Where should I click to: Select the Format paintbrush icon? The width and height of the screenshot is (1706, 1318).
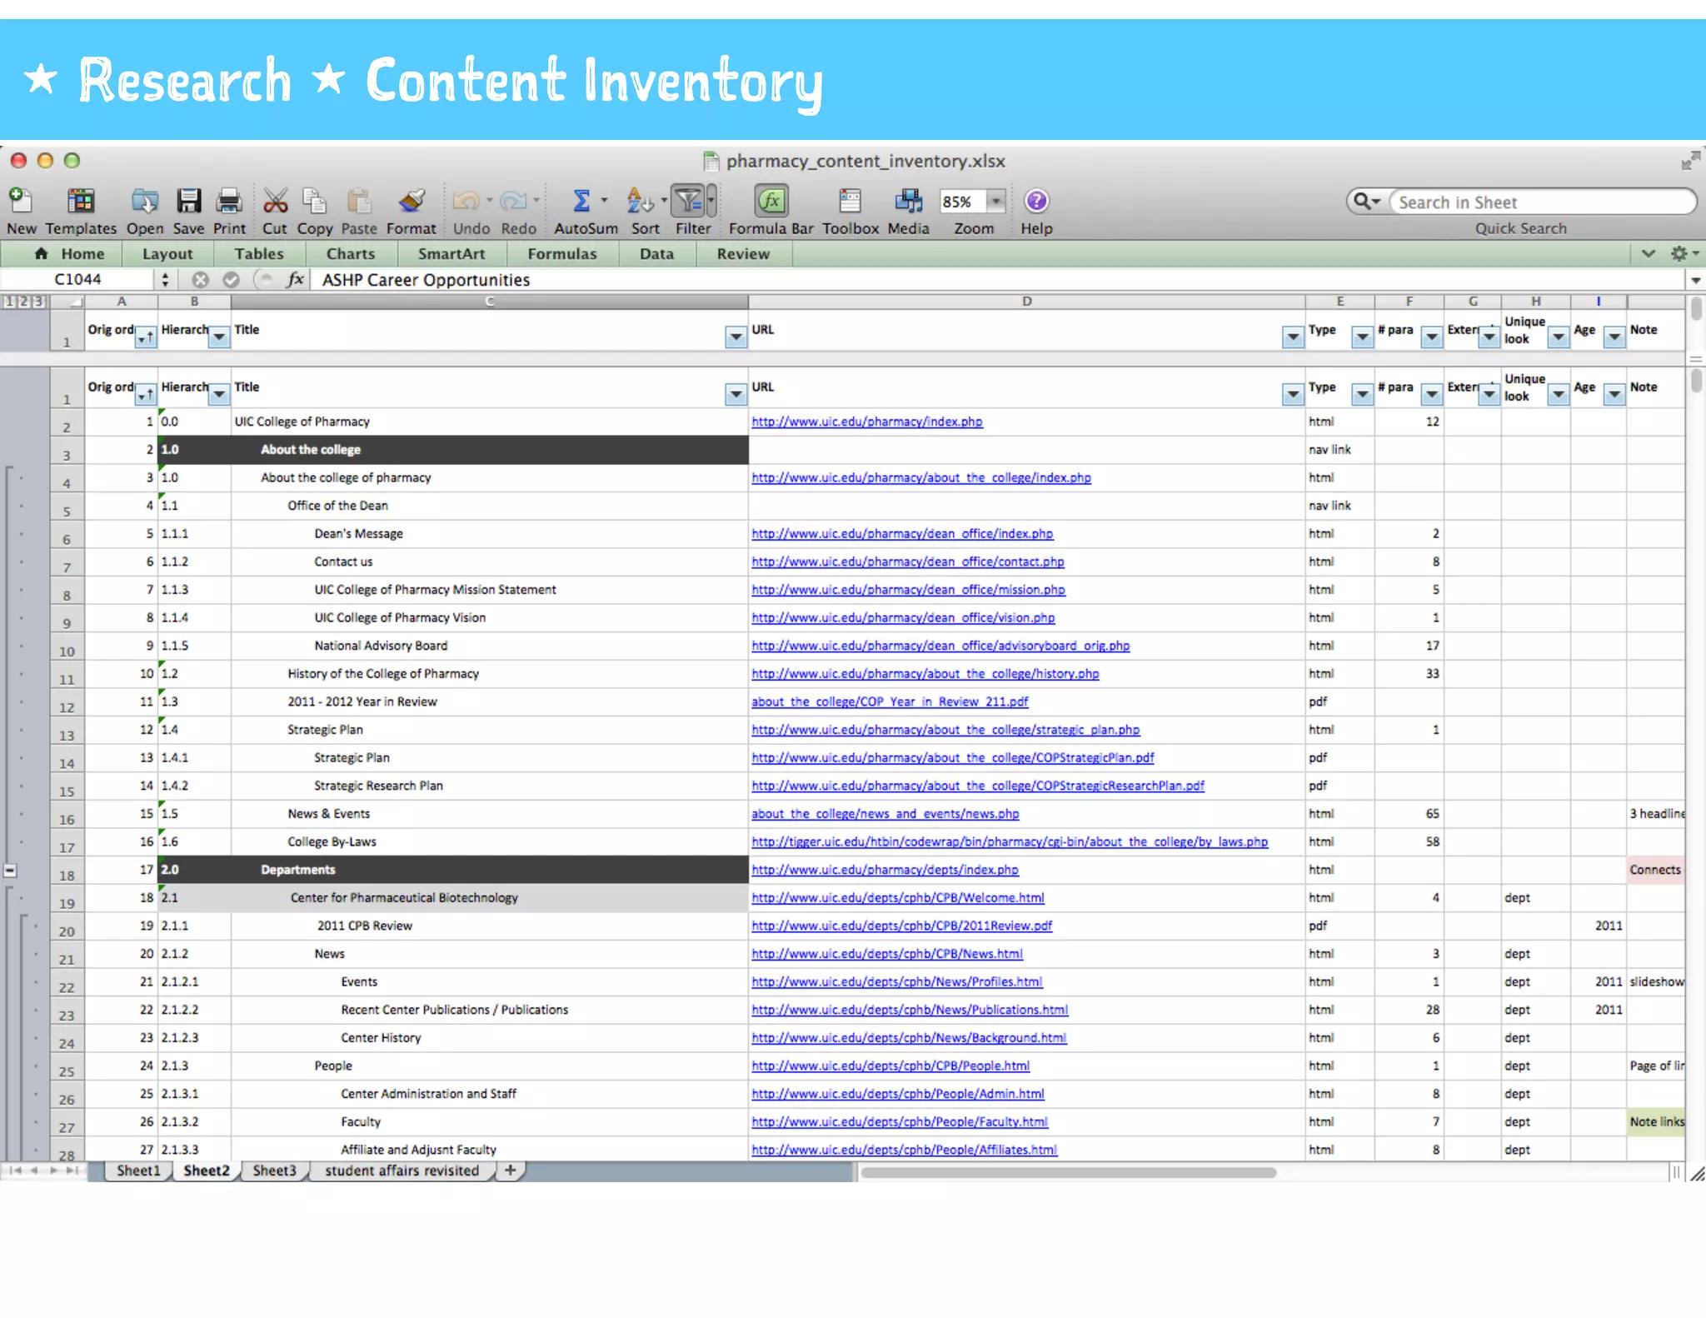(x=412, y=201)
